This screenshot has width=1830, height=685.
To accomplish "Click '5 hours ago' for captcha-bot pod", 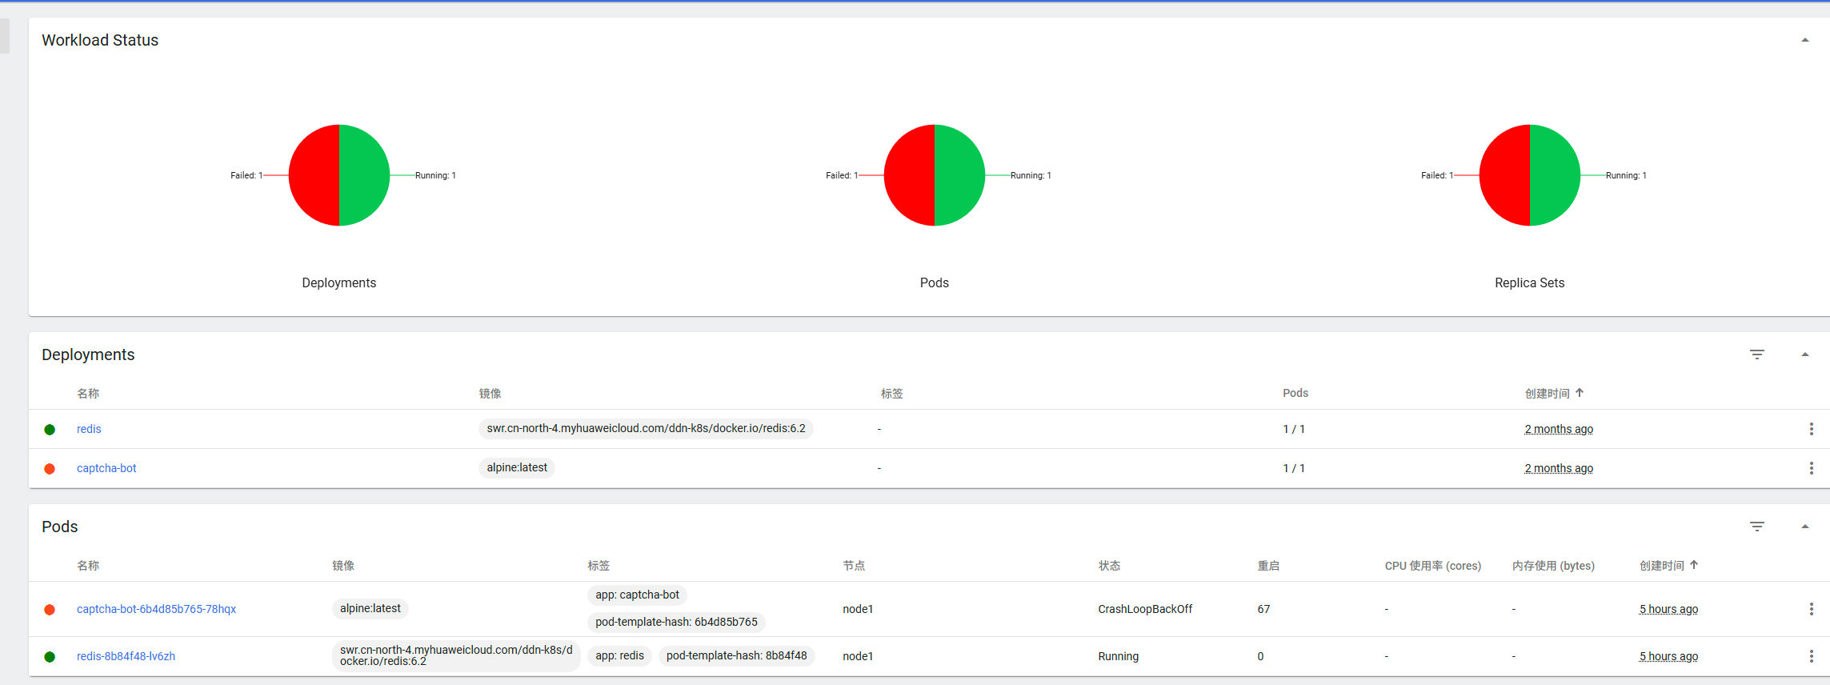I will [x=1668, y=609].
